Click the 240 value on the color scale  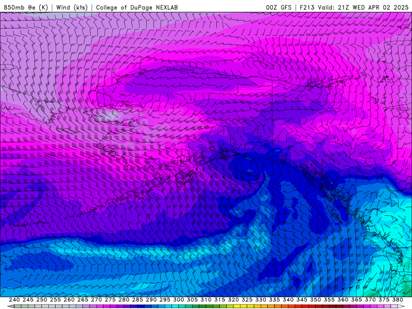(14, 300)
